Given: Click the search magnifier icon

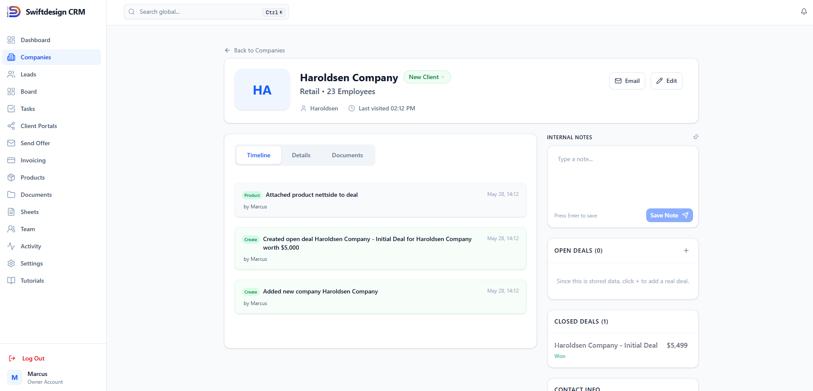Looking at the screenshot, I should tap(132, 12).
